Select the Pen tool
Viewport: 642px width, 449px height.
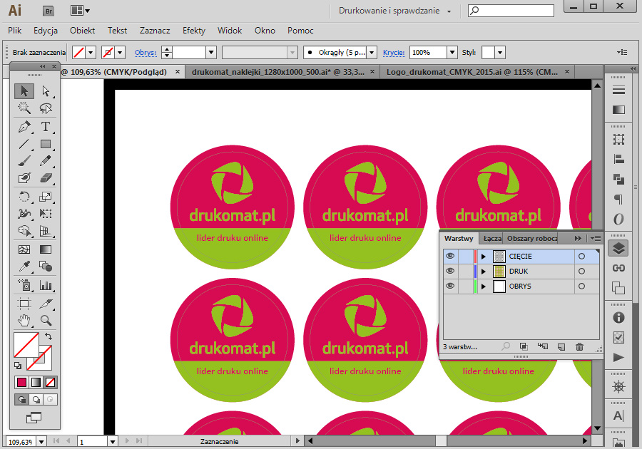(x=24, y=127)
